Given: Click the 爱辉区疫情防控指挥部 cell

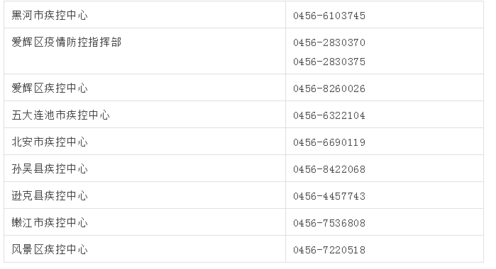Looking at the screenshot, I should (x=145, y=51).
